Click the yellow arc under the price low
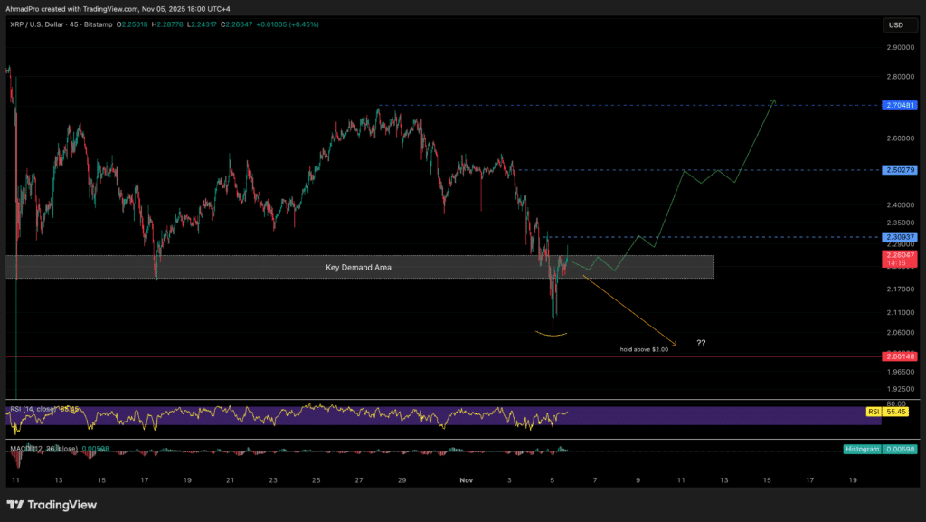 coord(552,335)
